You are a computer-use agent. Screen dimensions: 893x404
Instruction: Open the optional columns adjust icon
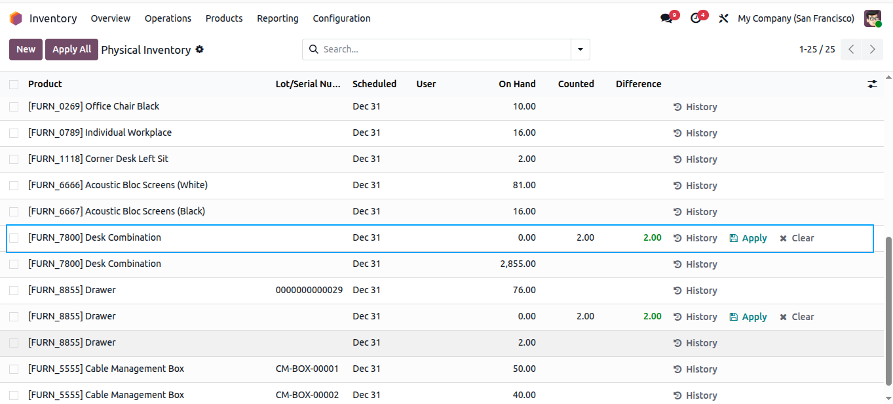(872, 84)
